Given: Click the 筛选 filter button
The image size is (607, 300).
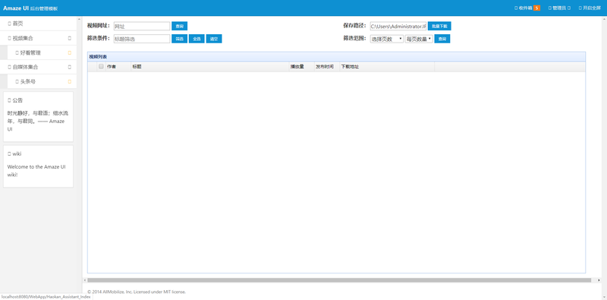Looking at the screenshot, I should 180,39.
